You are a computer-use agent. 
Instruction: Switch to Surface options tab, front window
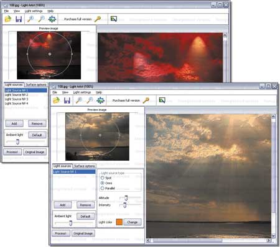tap(84, 166)
